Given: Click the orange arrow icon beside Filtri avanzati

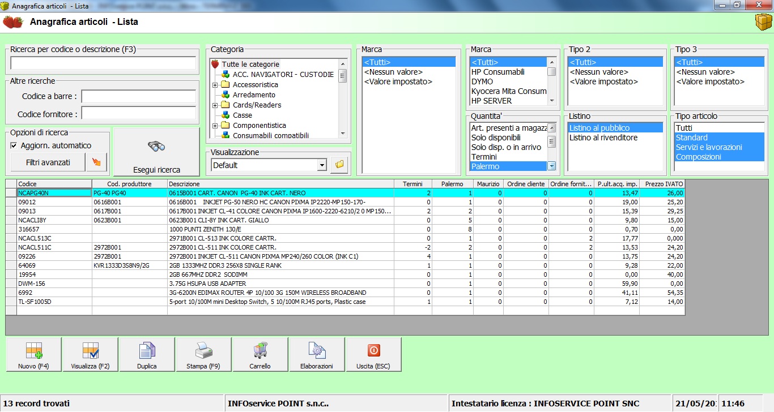Looking at the screenshot, I should click(96, 162).
